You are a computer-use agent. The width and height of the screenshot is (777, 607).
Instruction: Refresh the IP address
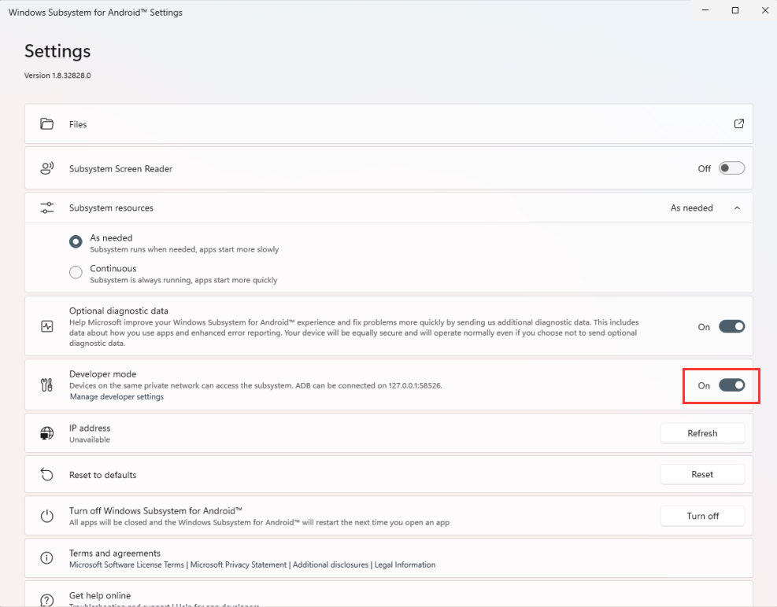tap(702, 433)
